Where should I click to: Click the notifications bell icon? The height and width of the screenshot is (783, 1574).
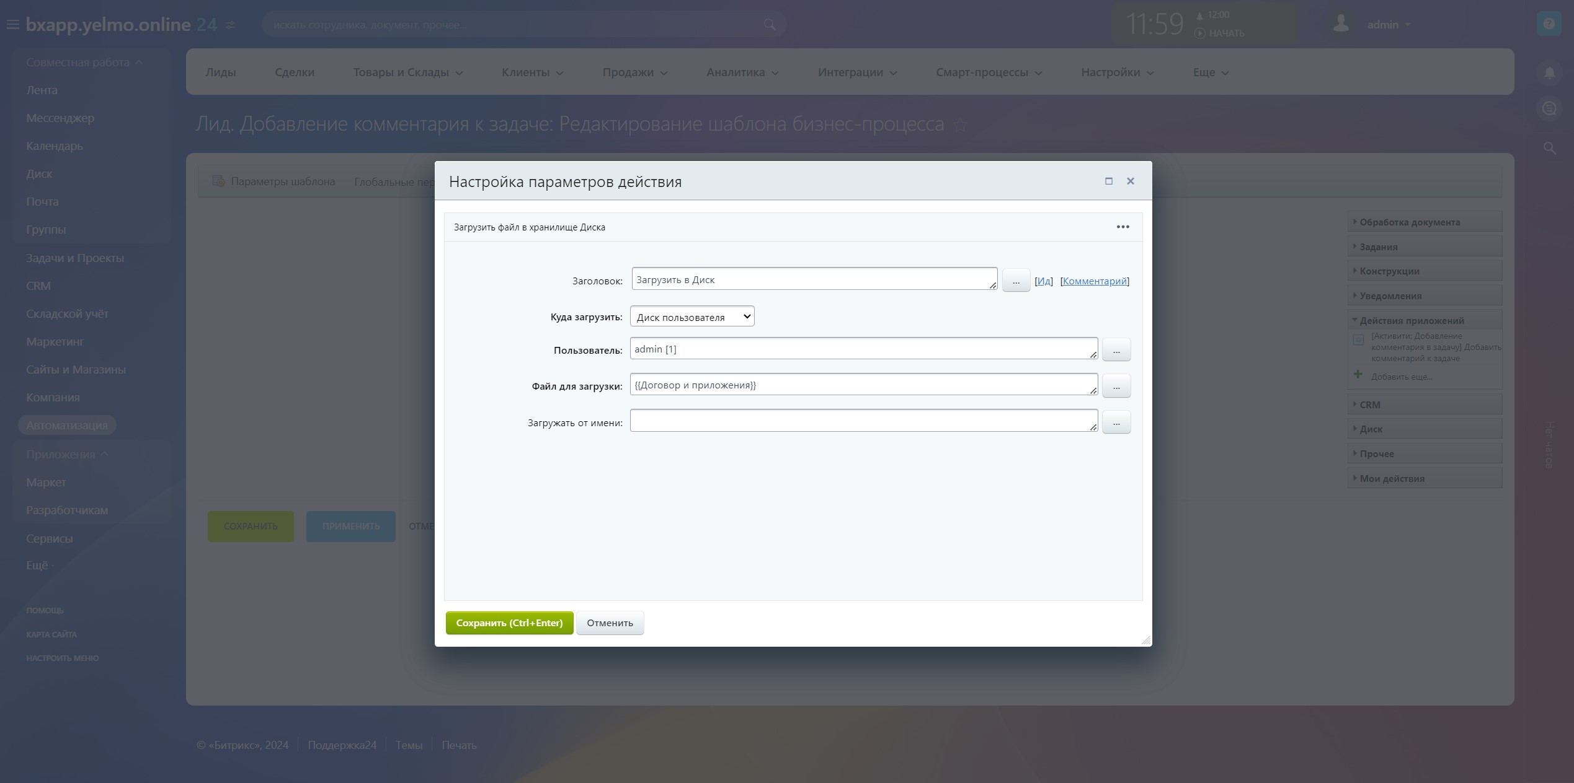coord(1549,73)
